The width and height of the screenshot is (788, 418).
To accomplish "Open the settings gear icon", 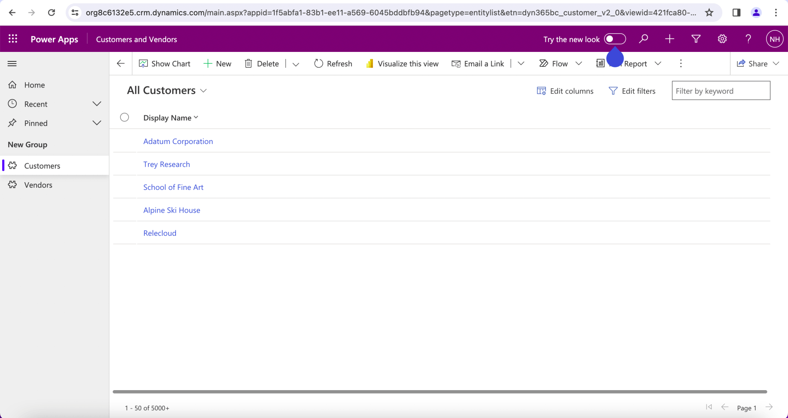I will pos(722,39).
